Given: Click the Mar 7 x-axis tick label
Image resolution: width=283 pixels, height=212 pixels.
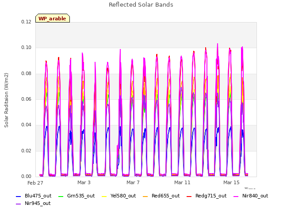Looking at the screenshot, I should point(133,182).
